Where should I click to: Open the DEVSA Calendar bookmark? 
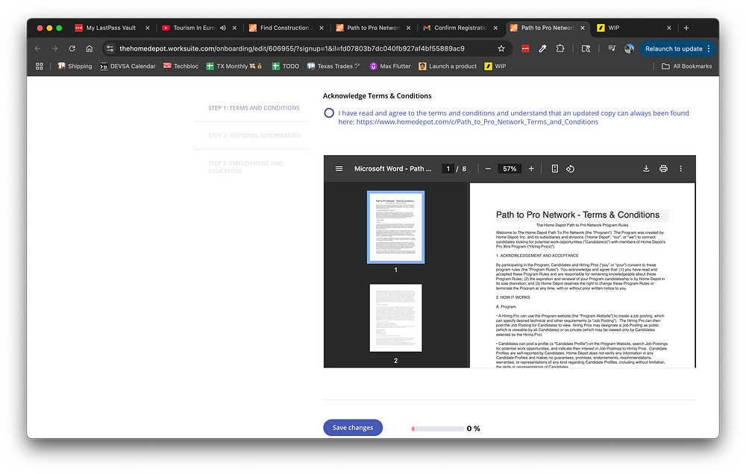click(x=128, y=66)
